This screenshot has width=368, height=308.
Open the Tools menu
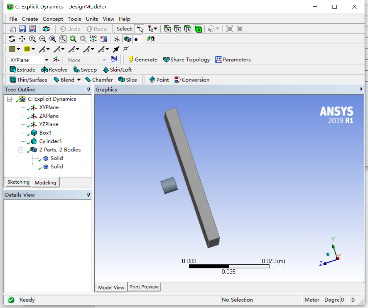coord(74,19)
